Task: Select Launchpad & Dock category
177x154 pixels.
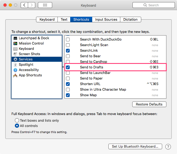Action: point(37,38)
